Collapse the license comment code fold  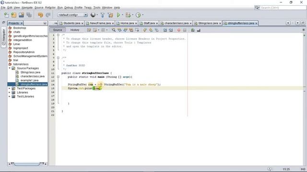[58, 35]
